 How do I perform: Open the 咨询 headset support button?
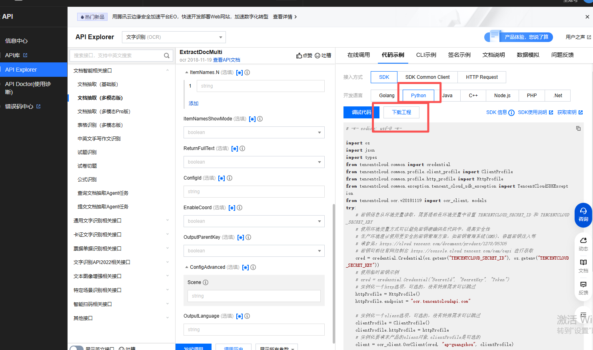583,215
